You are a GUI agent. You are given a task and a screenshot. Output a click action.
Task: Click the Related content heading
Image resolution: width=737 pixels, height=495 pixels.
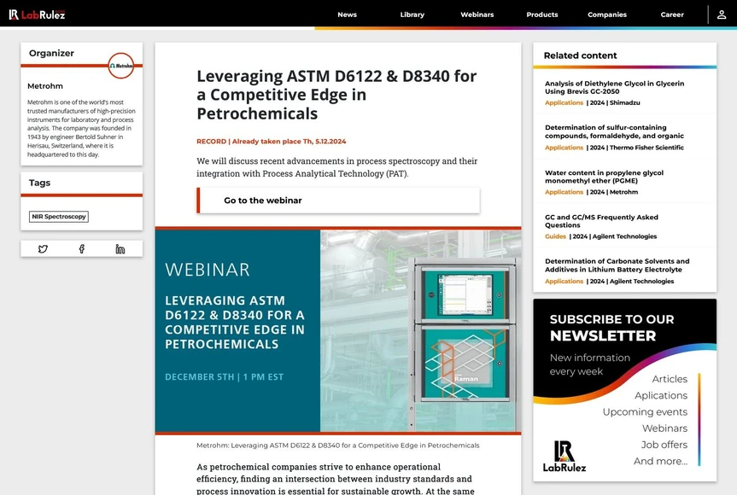580,55
